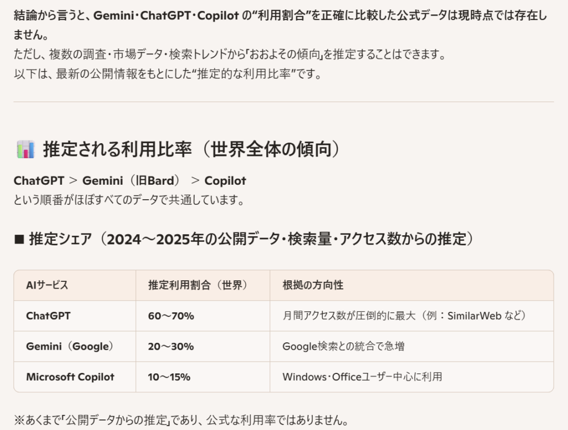This screenshot has height=430, width=568.
Task: Click the 'Windows・Officeユーザー中心に利用' cell
Action: click(362, 377)
